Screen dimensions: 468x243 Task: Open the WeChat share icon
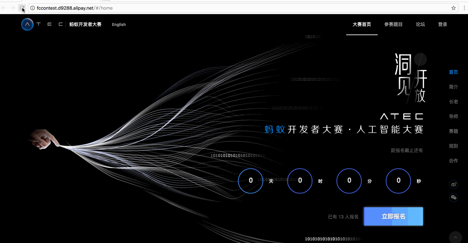point(454,197)
